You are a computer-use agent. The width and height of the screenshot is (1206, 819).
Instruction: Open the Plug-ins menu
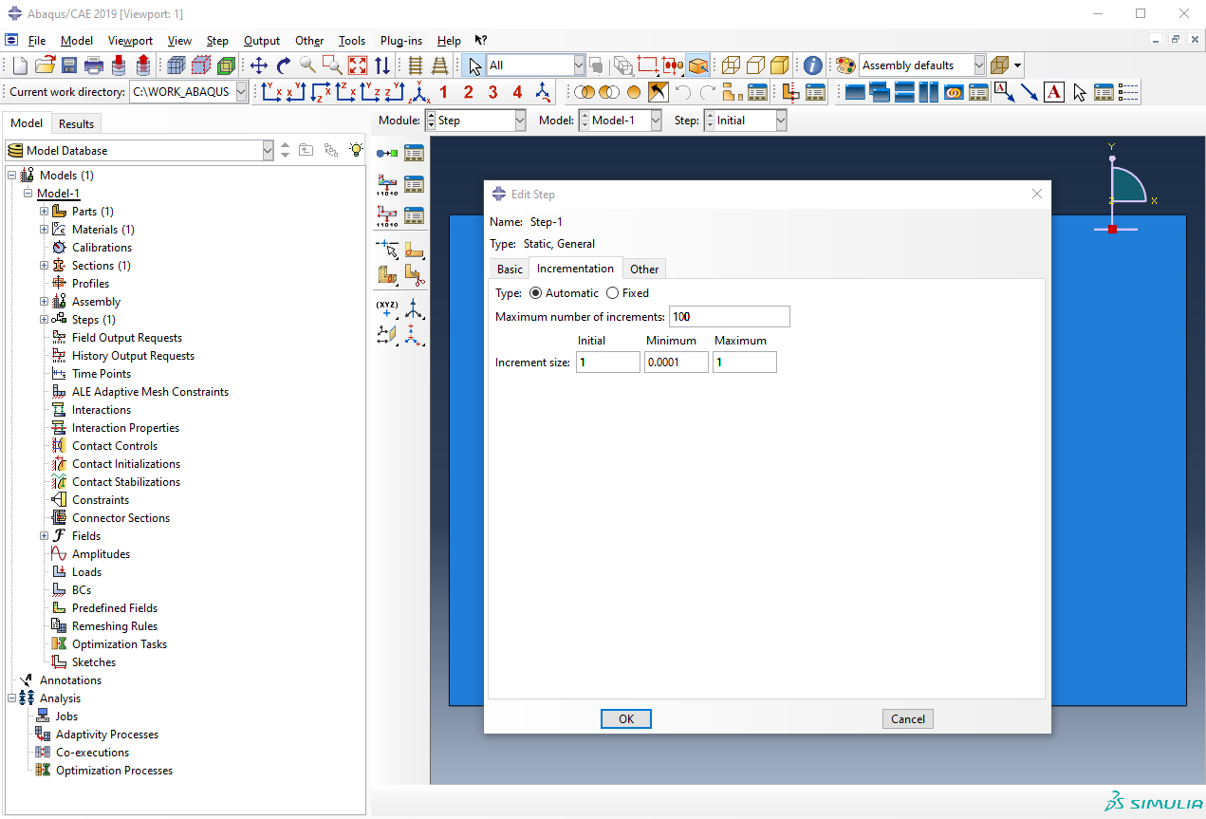(401, 41)
